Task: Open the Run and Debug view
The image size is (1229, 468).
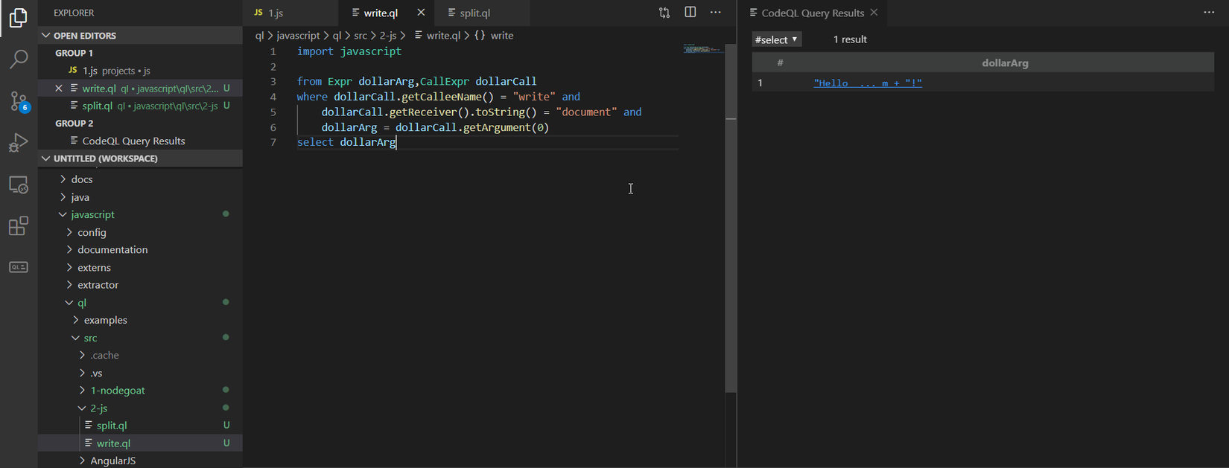Action: pos(19,143)
